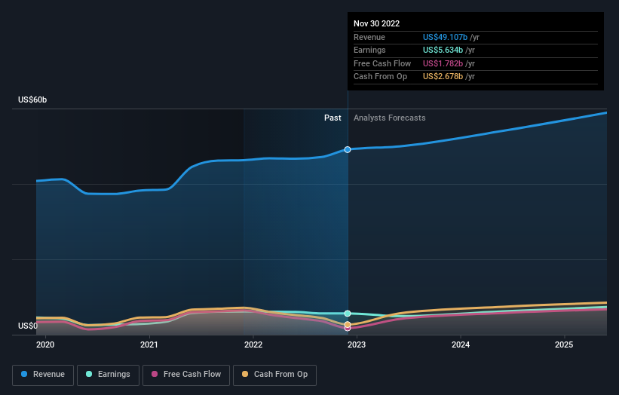Click the "Analysts Forecasts" section label
619x395 pixels.
(x=389, y=118)
